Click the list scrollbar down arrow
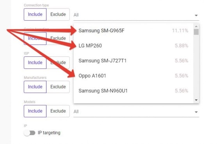221x144 pixels. coord(196,100)
